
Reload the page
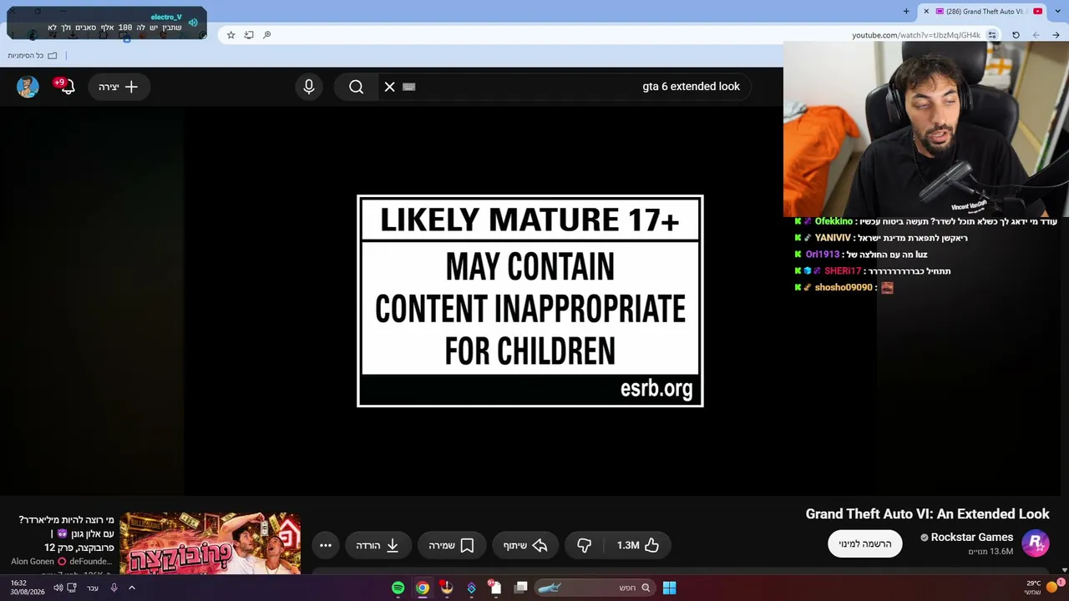point(1016,35)
